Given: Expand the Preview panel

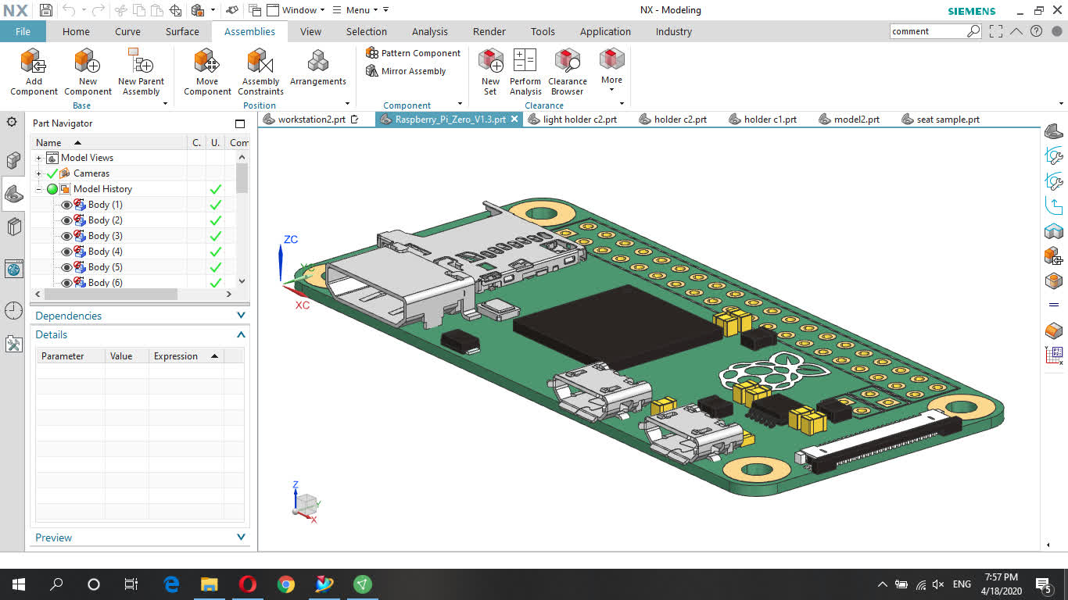Looking at the screenshot, I should [241, 537].
